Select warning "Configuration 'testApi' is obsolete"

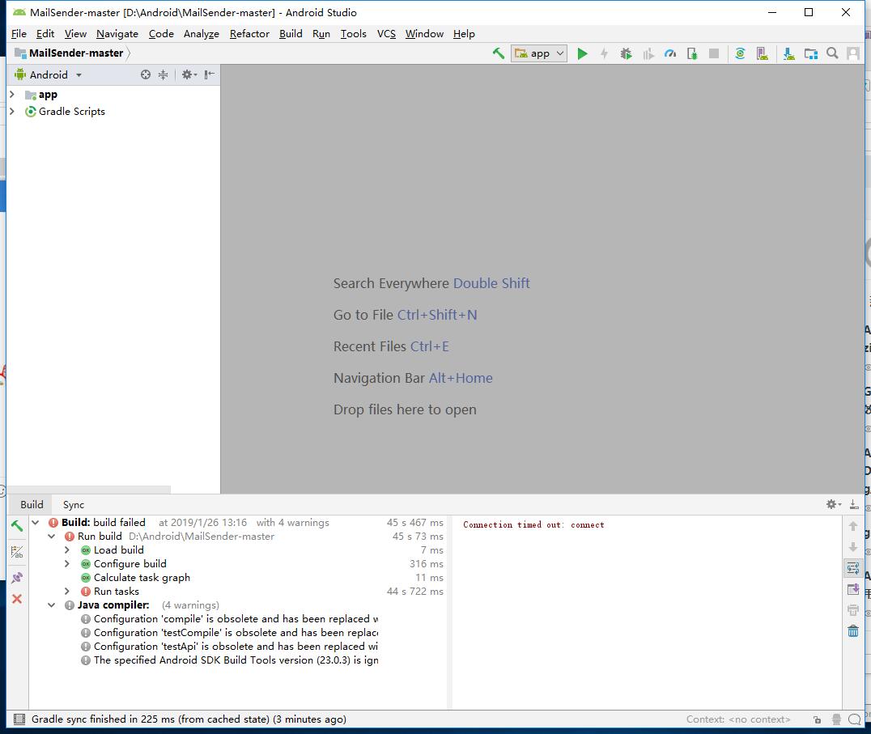[238, 647]
